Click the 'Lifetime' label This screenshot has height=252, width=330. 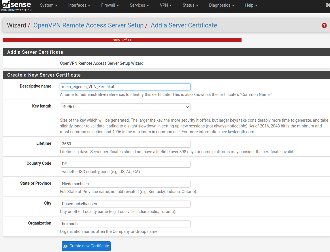tap(44, 143)
